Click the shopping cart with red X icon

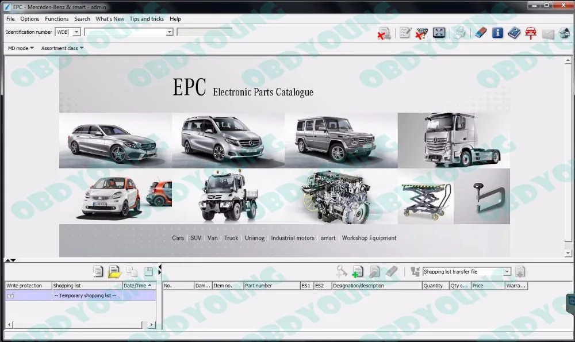pos(421,33)
